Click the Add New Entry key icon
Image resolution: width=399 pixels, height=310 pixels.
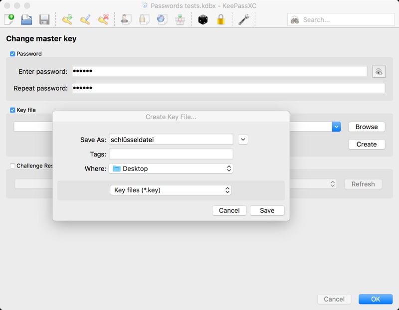tap(67, 19)
